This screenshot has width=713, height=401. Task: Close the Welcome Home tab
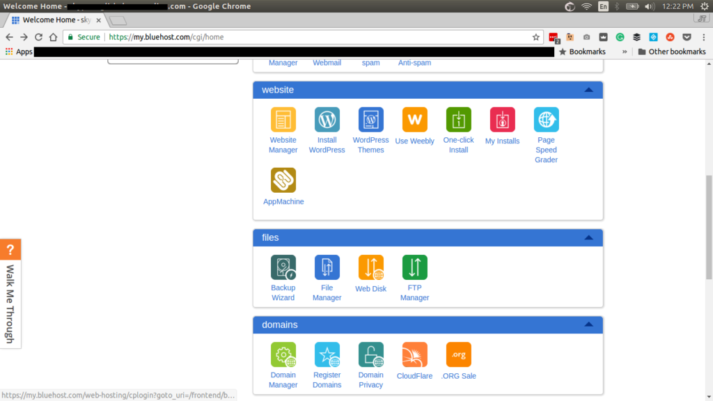[x=98, y=20]
